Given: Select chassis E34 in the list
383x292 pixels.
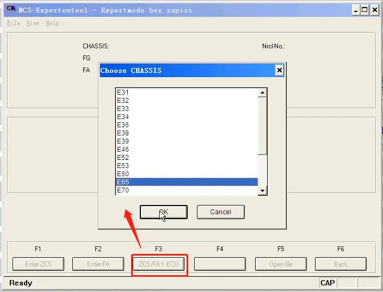Looking at the screenshot, I should pos(187,117).
